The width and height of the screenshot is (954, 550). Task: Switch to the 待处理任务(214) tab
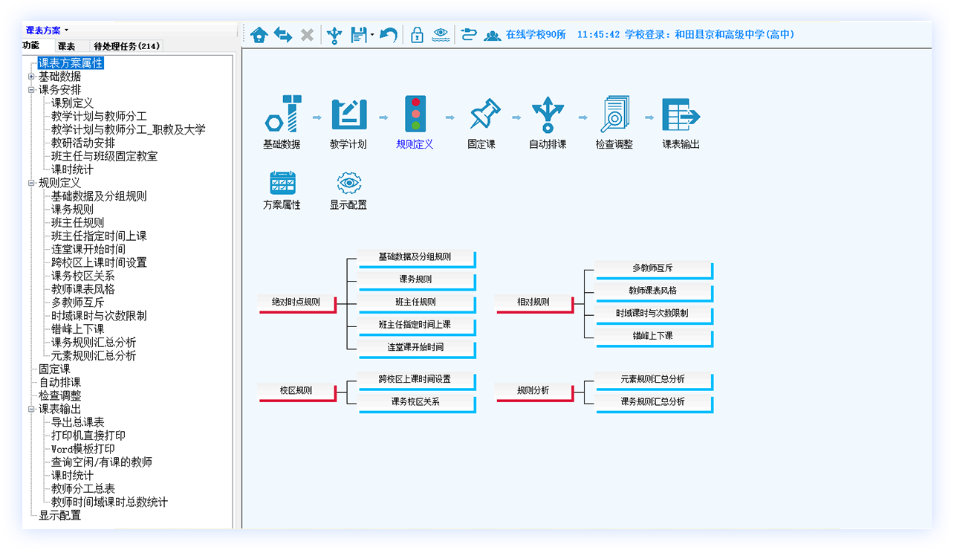pos(126,46)
